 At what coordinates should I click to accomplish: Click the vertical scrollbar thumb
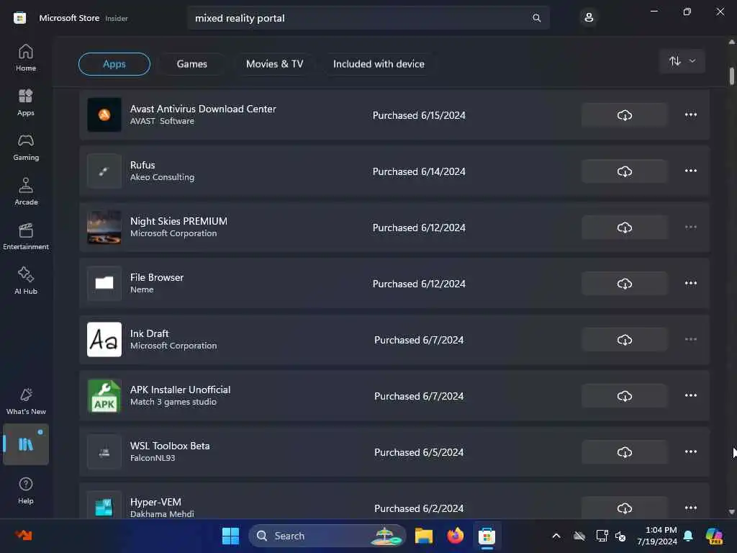[x=731, y=76]
